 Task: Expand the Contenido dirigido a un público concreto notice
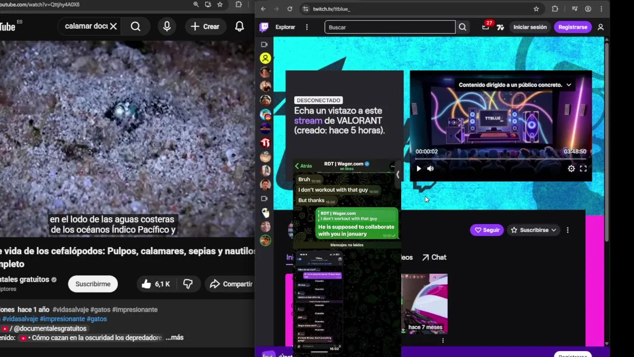569,85
